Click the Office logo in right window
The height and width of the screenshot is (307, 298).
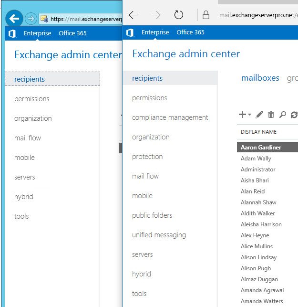pyautogui.click(x=130, y=32)
